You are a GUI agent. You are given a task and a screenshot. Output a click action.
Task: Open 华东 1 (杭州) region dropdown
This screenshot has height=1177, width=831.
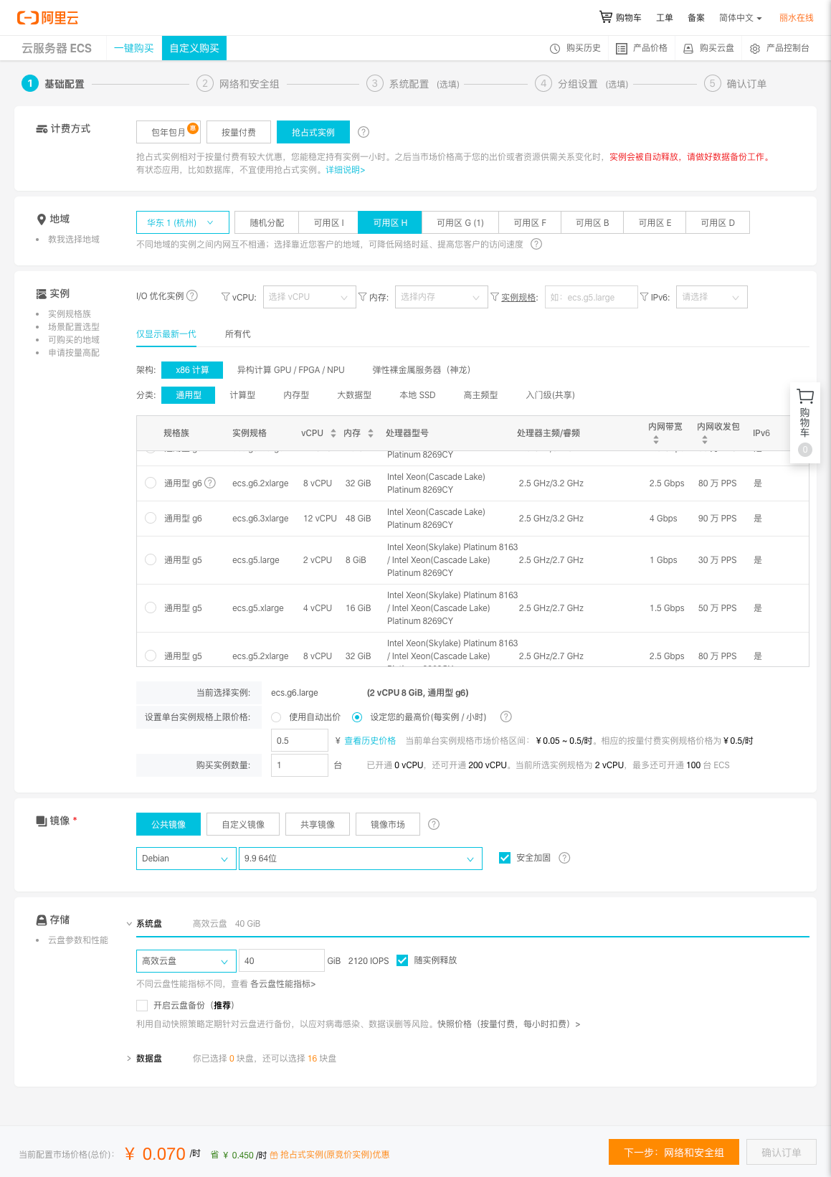(183, 222)
